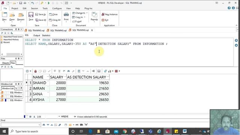240x135 pixels.
Task: Click the Exit button
Action: pyautogui.click(x=105, y=20)
